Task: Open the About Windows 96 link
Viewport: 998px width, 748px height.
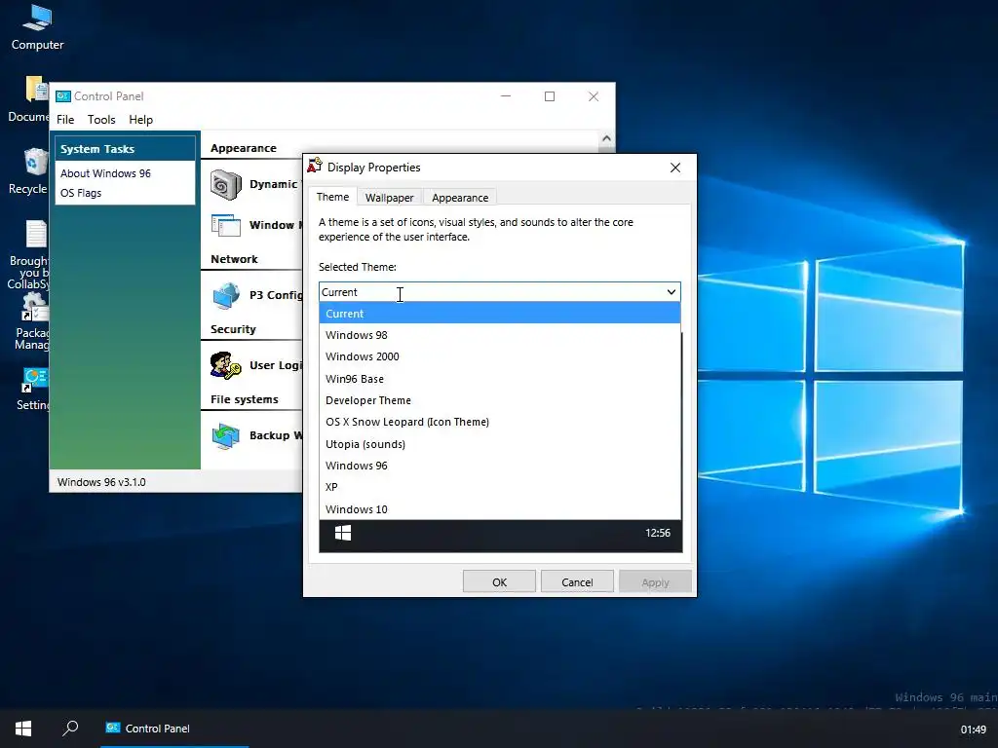Action: (x=105, y=173)
